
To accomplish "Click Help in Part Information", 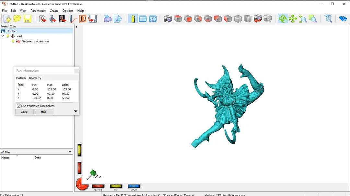I will (44, 112).
